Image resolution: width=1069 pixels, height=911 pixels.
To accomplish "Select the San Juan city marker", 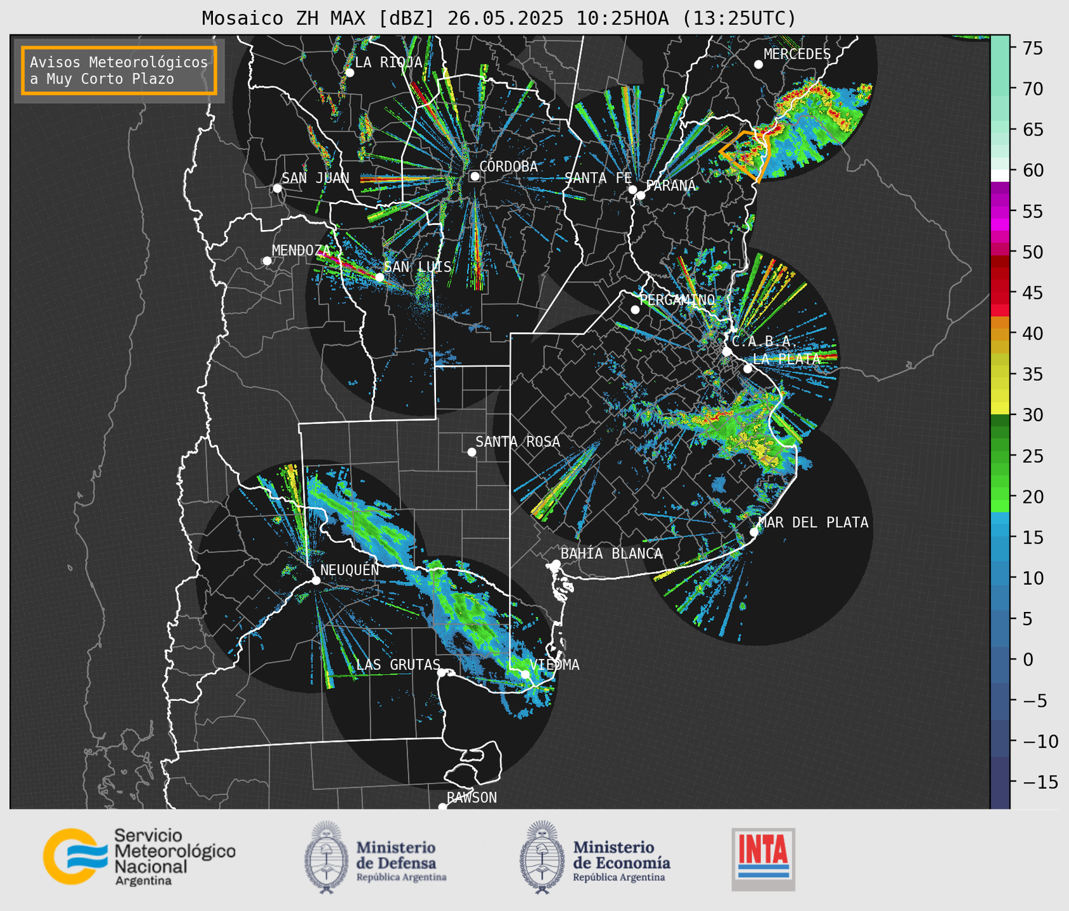I will click(277, 188).
